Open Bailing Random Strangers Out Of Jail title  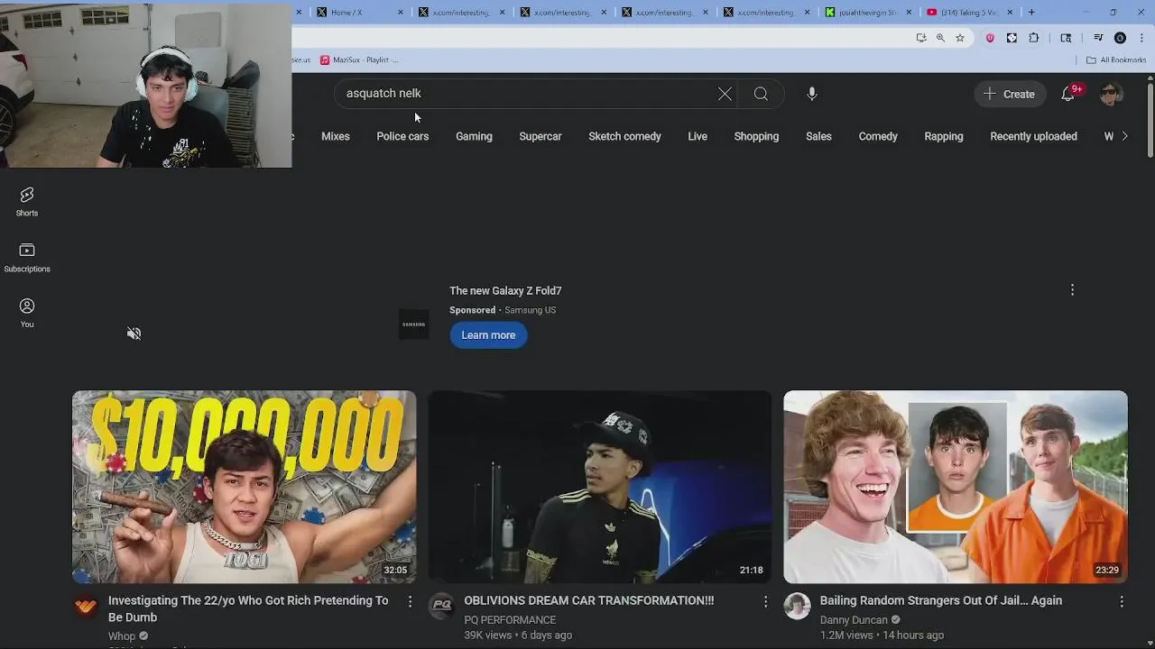point(941,600)
